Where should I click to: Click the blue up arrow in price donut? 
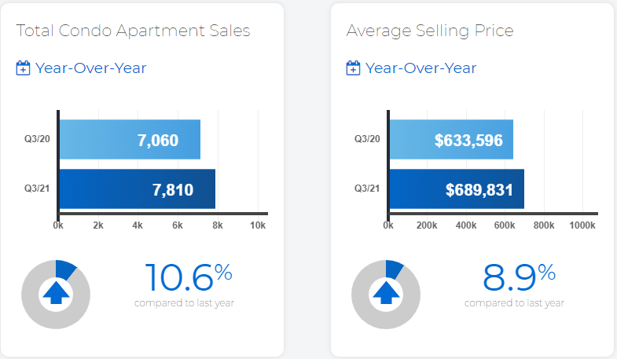click(x=386, y=292)
